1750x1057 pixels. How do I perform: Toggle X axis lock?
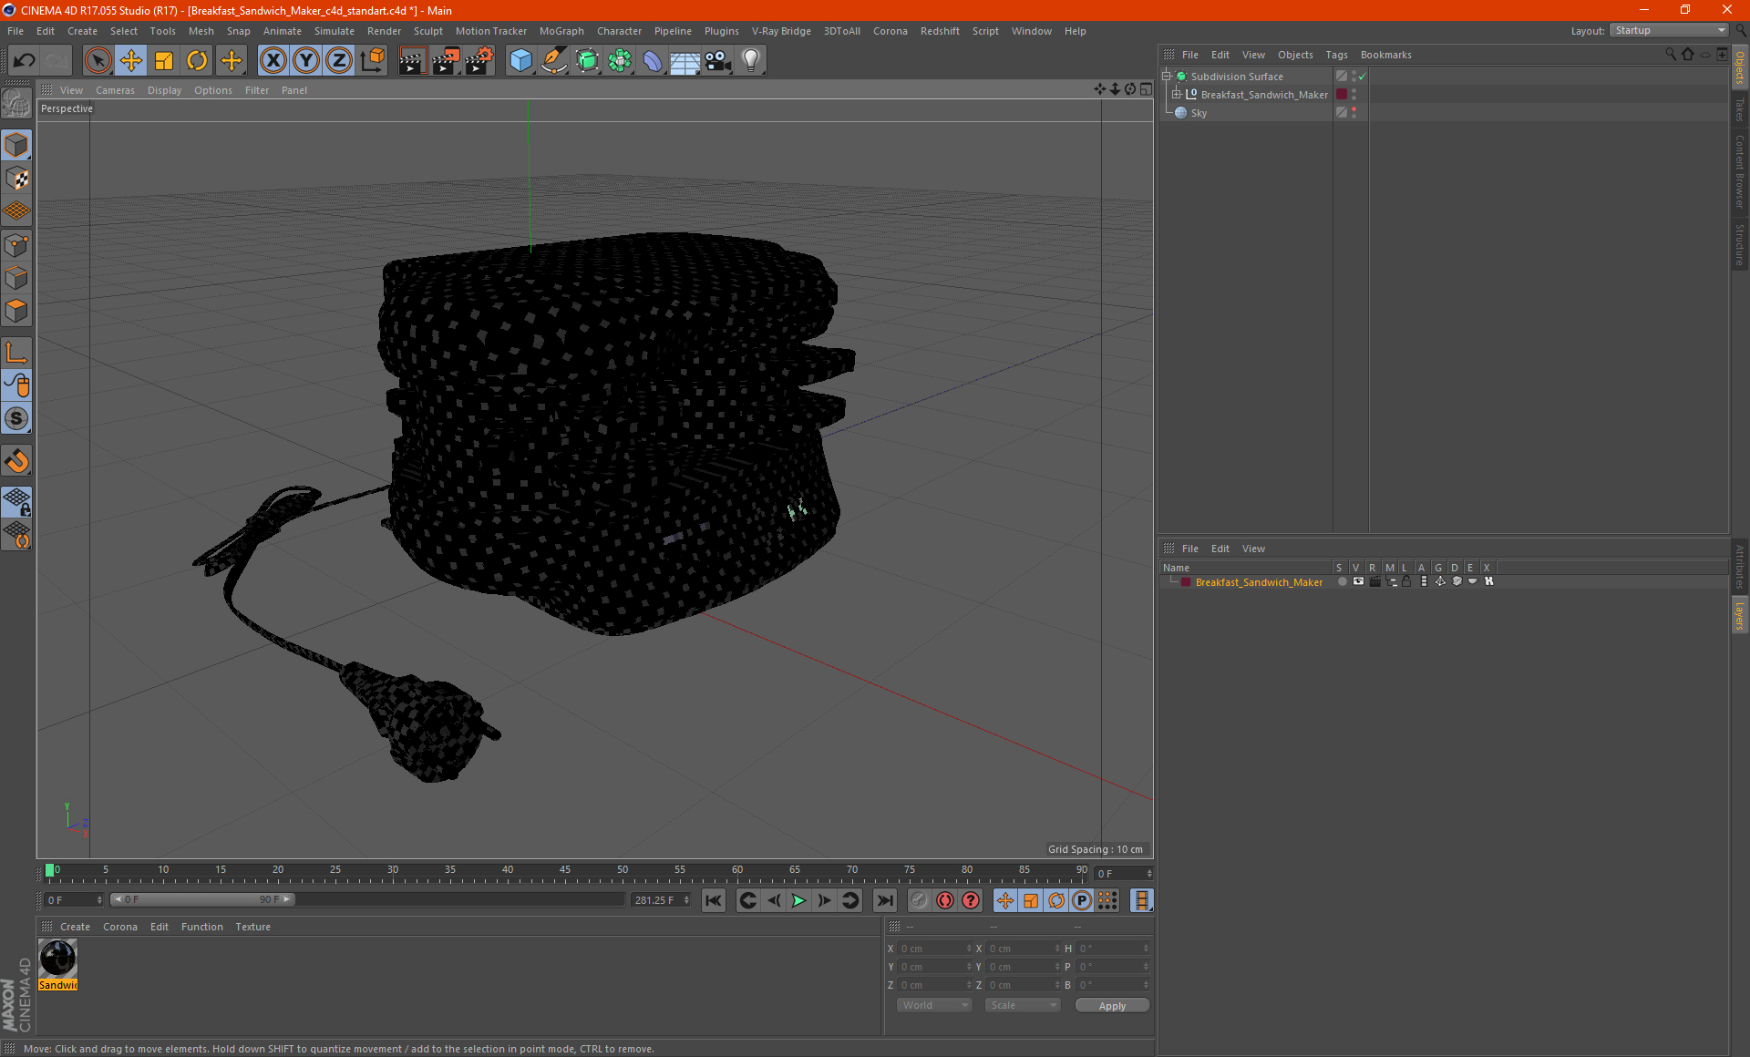pos(273,61)
